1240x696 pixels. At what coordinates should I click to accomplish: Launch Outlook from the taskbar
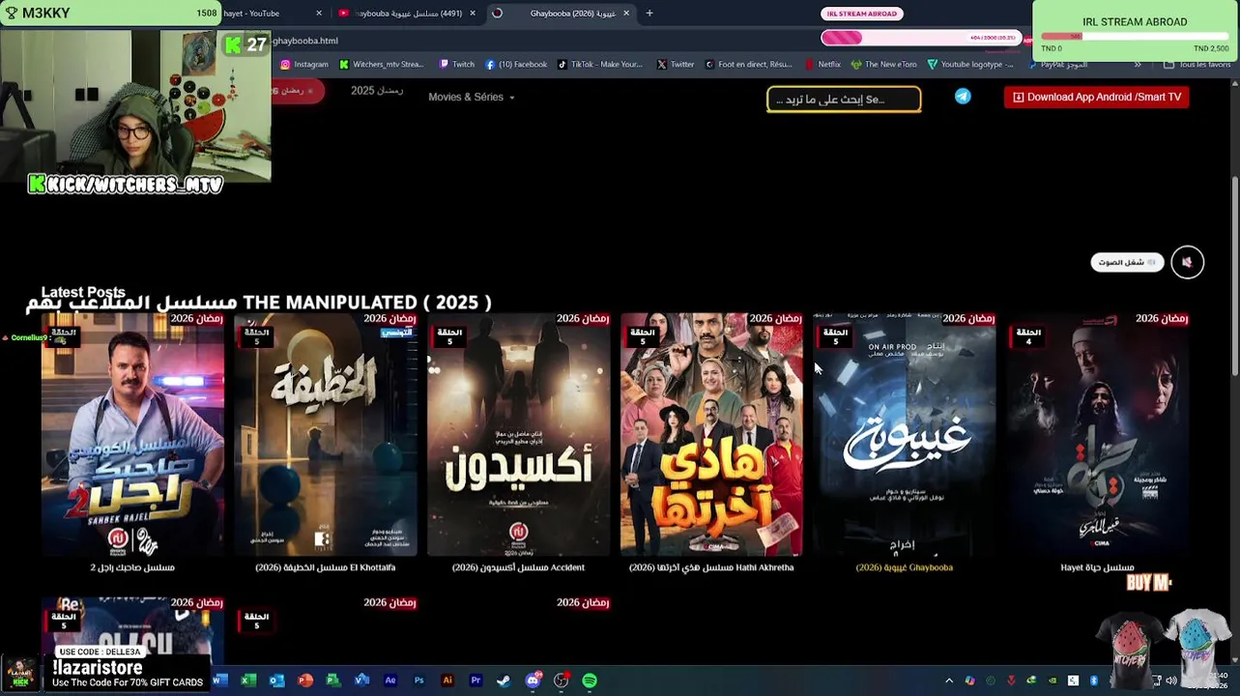276,681
